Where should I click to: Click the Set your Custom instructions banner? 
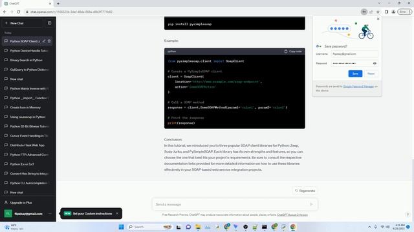click(91, 213)
